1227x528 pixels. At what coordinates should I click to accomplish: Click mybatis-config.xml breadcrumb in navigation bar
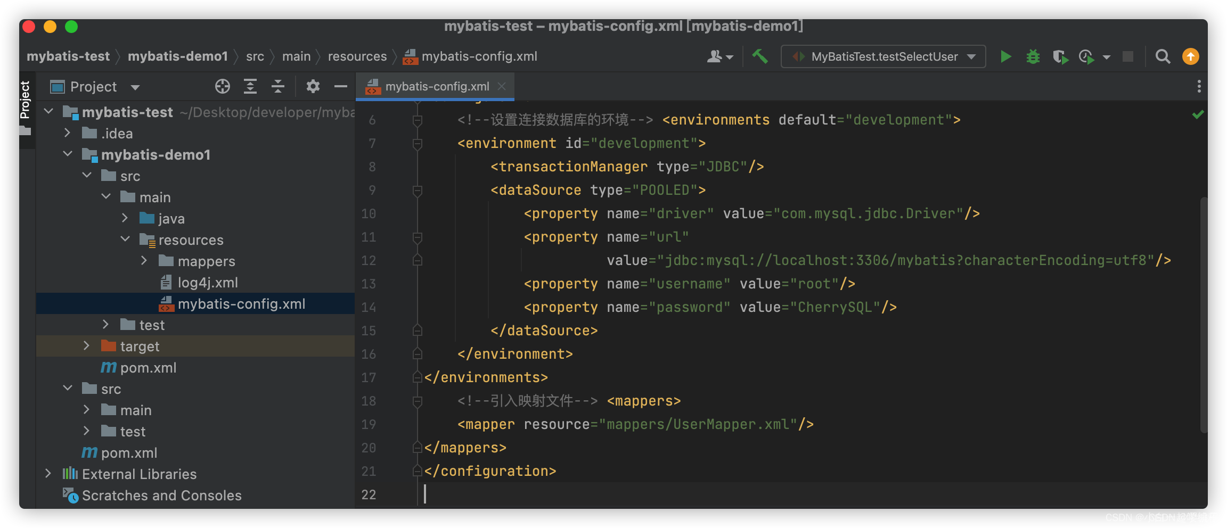471,56
